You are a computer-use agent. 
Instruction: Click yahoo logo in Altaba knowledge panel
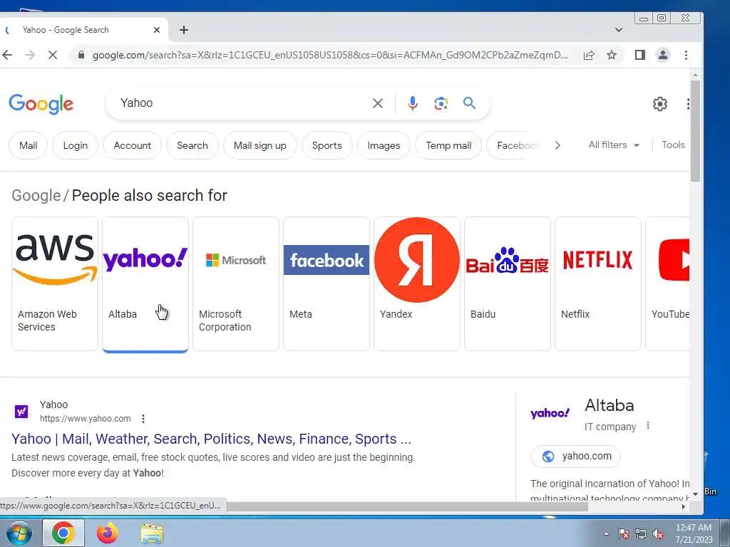pos(550,413)
